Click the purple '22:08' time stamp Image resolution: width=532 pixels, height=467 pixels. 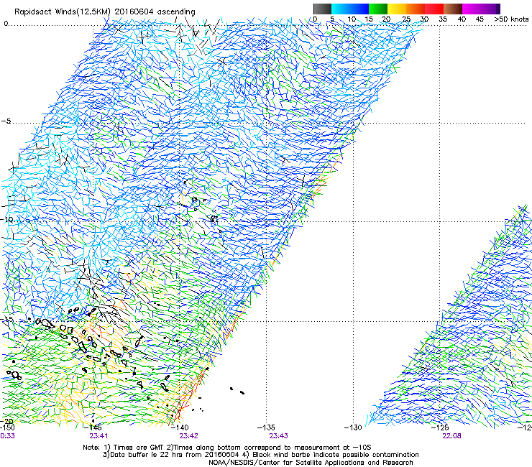click(x=451, y=436)
